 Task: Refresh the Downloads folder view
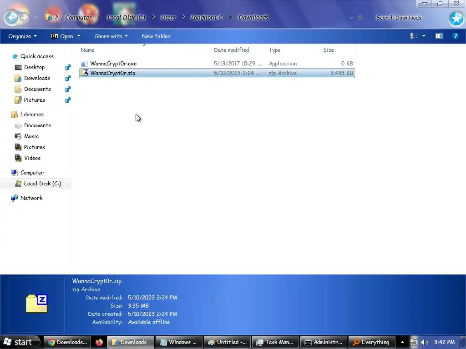tap(360, 18)
